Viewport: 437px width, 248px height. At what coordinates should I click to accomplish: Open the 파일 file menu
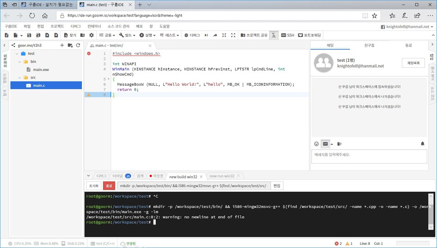pos(27,26)
